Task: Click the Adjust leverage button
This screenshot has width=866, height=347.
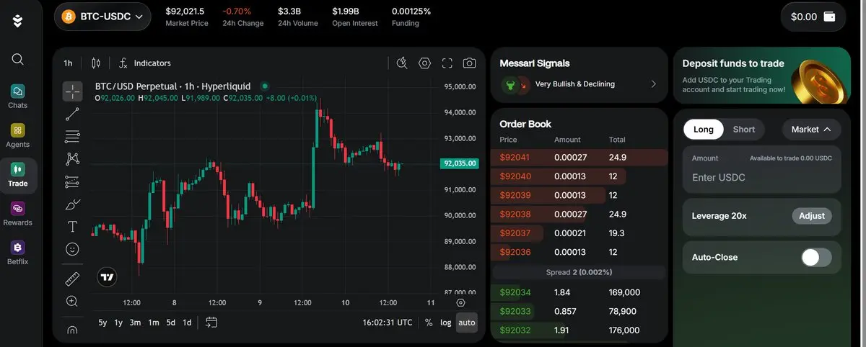Action: click(x=811, y=216)
